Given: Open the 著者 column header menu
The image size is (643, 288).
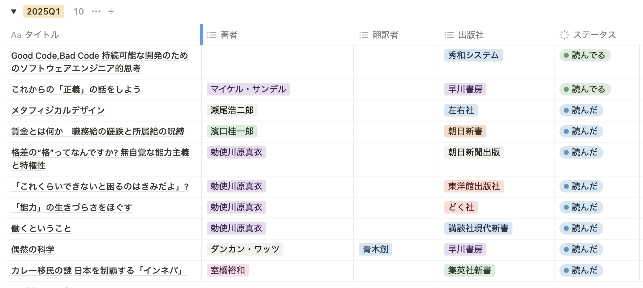Looking at the screenshot, I should pos(229,35).
